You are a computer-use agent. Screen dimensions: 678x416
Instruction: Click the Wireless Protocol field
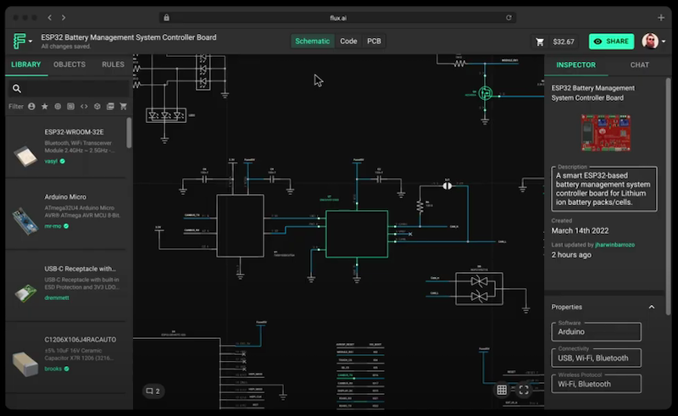coord(597,384)
